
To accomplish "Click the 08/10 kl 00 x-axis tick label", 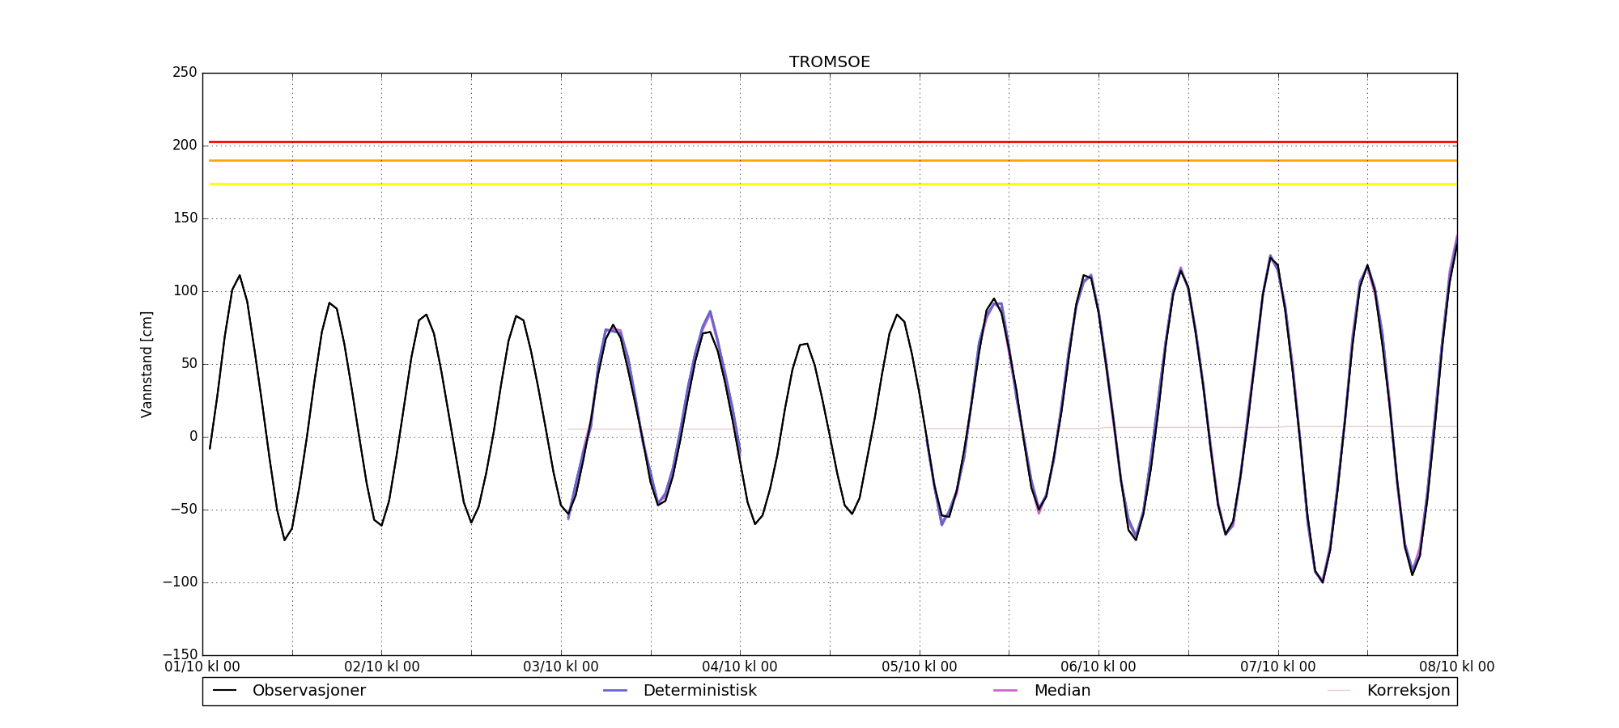I will pos(1456,667).
